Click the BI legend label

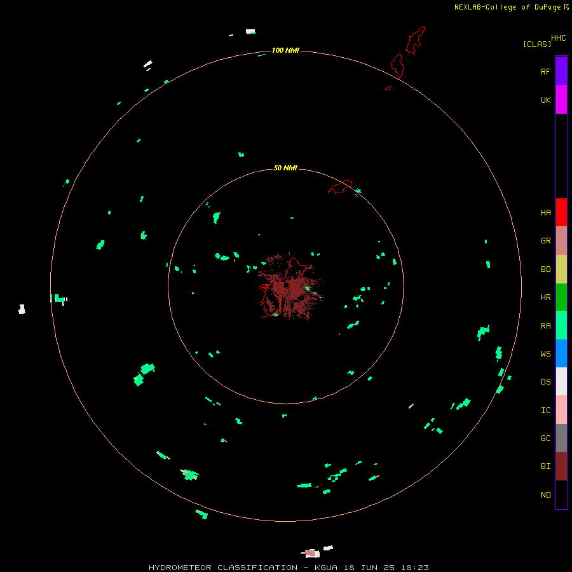click(x=545, y=466)
